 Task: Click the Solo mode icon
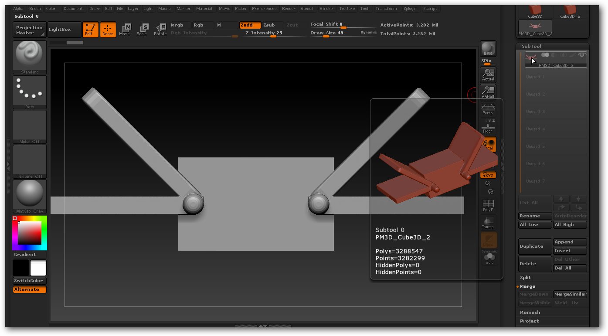point(489,259)
